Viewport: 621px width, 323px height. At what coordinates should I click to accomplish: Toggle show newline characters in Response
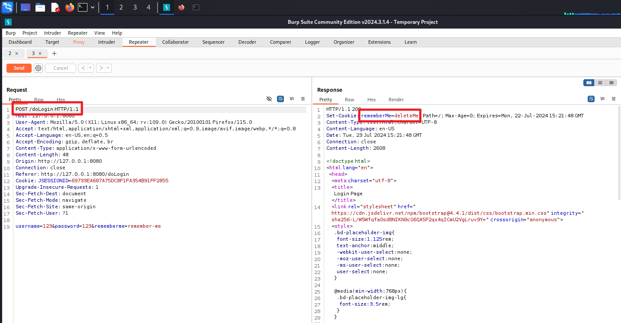coord(602,99)
